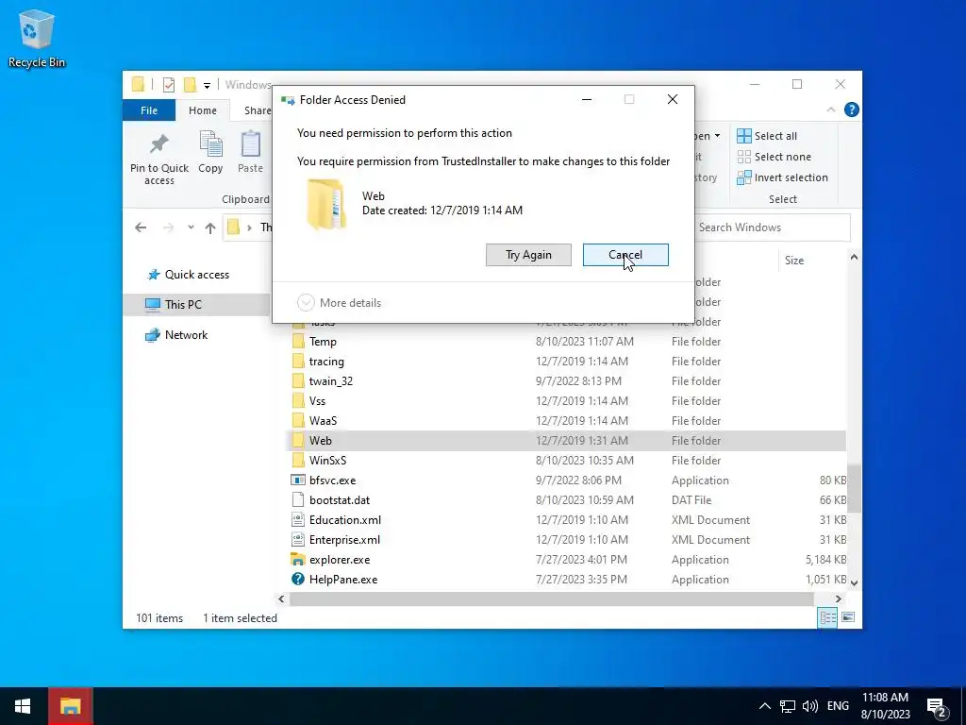Select the Share ribbon tab
The width and height of the screenshot is (966, 725).
pyautogui.click(x=257, y=110)
